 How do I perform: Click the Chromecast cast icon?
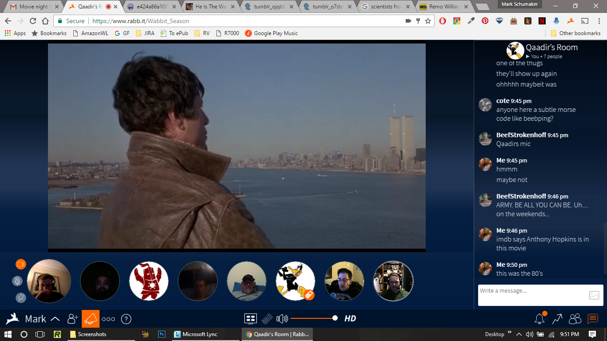[x=585, y=21]
